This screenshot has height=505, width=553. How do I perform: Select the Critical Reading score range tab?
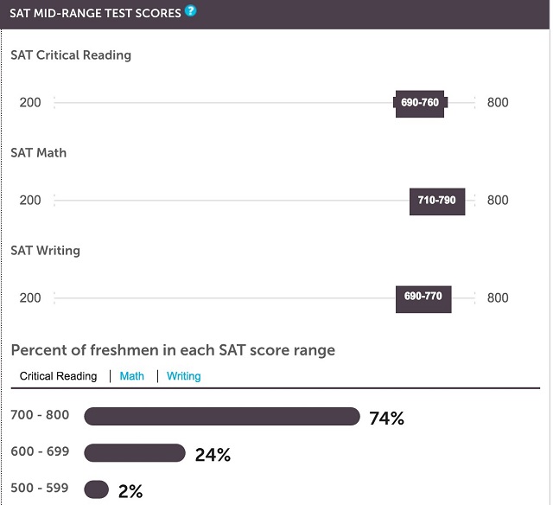[58, 376]
